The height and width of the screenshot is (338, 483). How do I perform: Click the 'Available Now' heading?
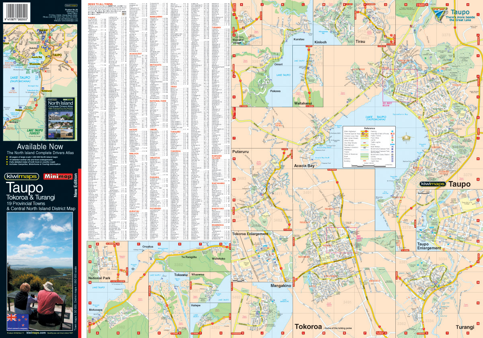click(40, 147)
